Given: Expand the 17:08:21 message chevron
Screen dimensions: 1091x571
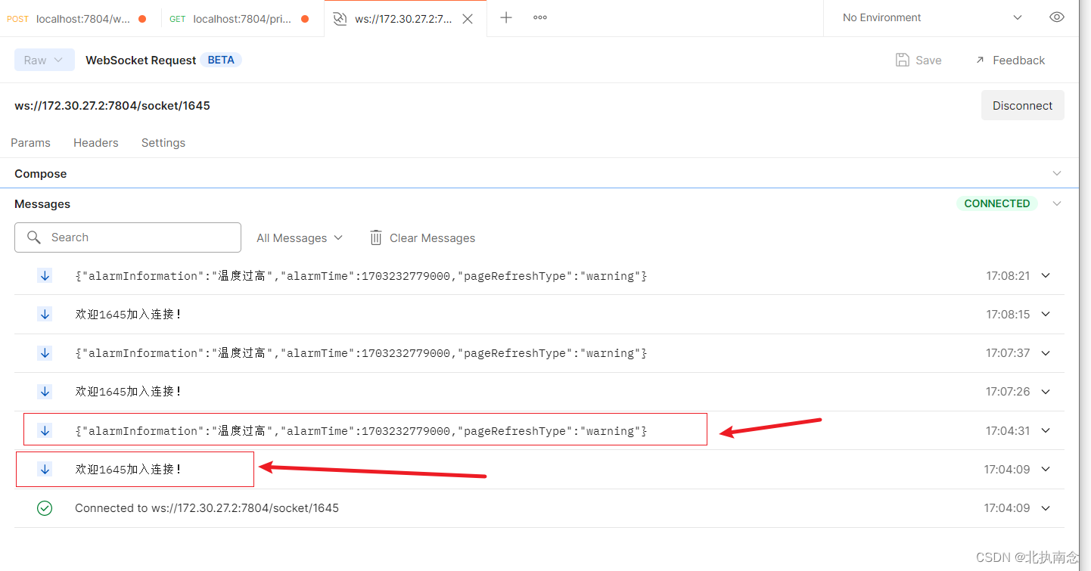Looking at the screenshot, I should click(x=1046, y=276).
